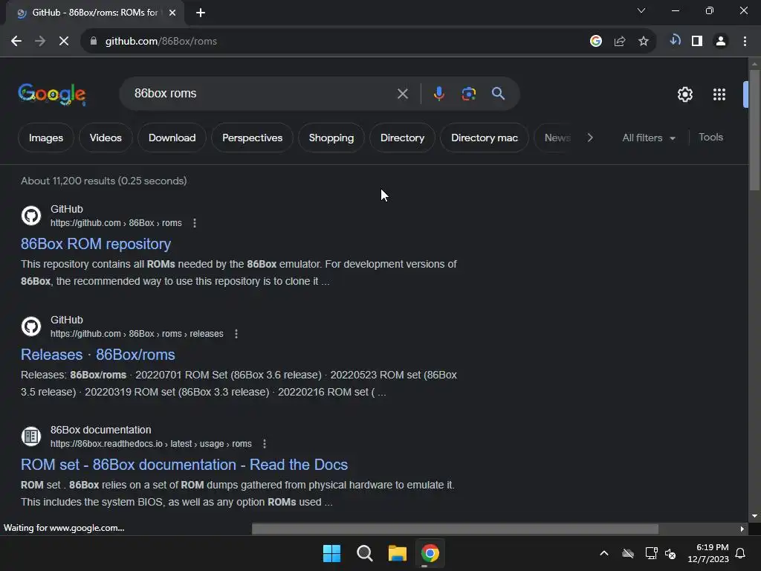The image size is (761, 571).
Task: Bookmark this page with the star icon
Action: pyautogui.click(x=643, y=42)
